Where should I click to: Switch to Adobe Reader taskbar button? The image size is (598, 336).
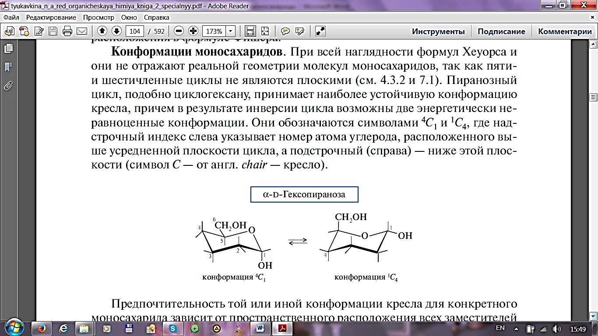click(x=283, y=328)
